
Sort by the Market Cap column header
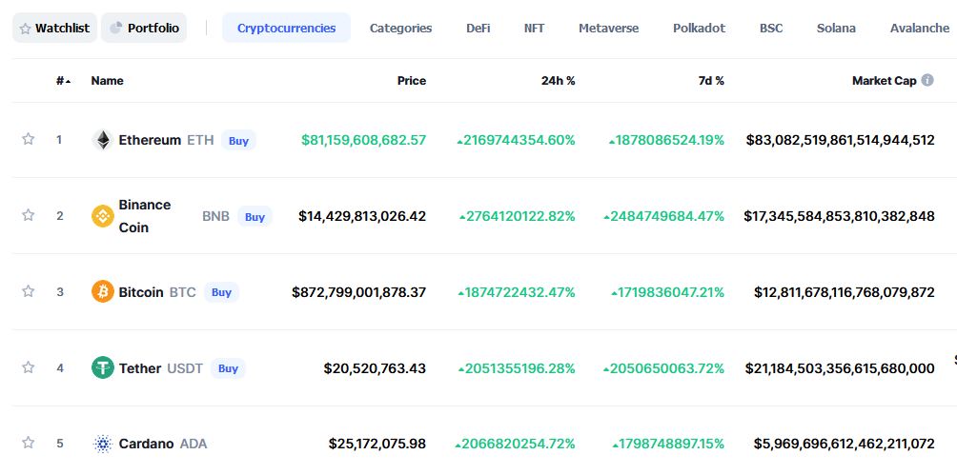point(885,81)
